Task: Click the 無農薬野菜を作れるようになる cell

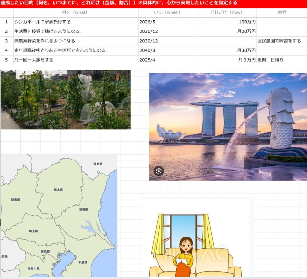Action: [76, 41]
